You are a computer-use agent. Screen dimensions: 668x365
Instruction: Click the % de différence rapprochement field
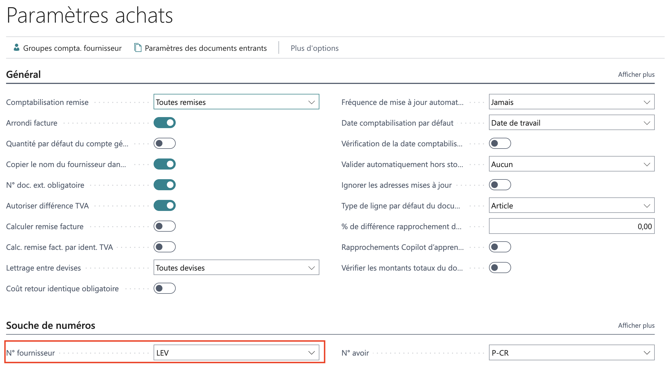click(572, 226)
